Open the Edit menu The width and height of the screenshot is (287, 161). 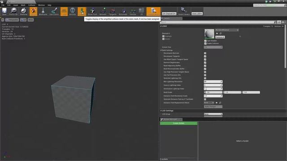click(x=9, y=5)
